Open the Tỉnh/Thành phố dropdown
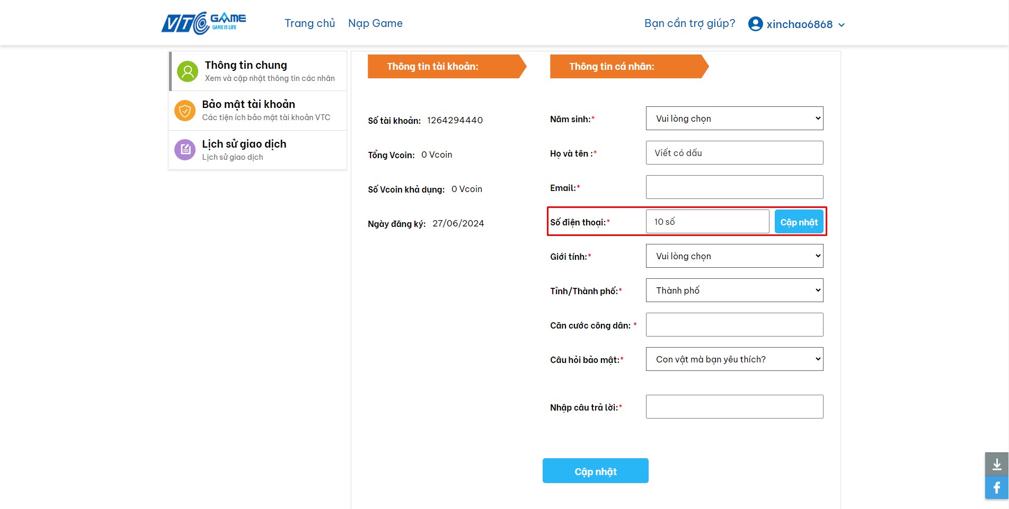The height and width of the screenshot is (509, 1009). pyautogui.click(x=734, y=290)
